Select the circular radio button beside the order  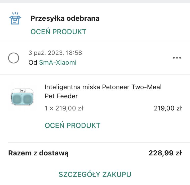(14, 58)
